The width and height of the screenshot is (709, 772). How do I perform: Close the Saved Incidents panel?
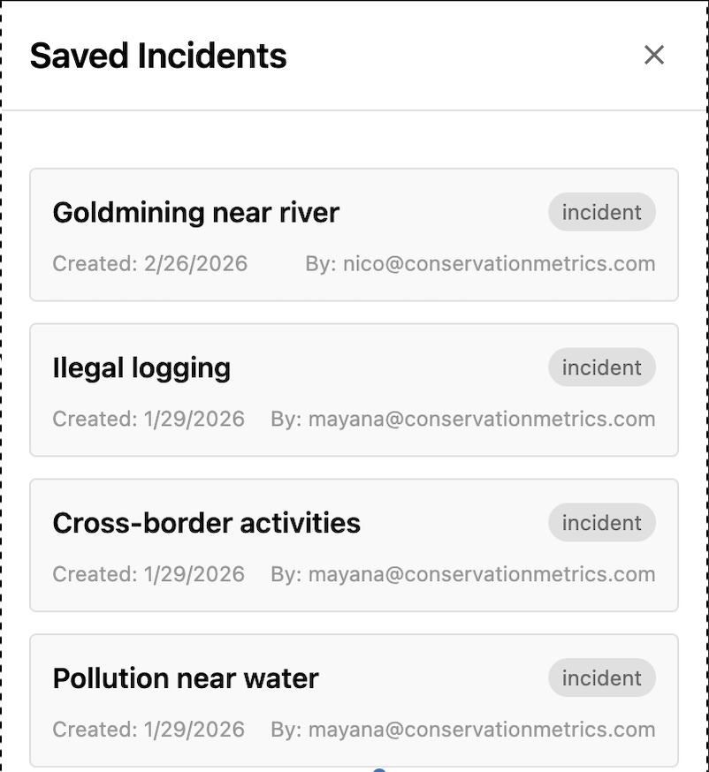click(x=653, y=55)
